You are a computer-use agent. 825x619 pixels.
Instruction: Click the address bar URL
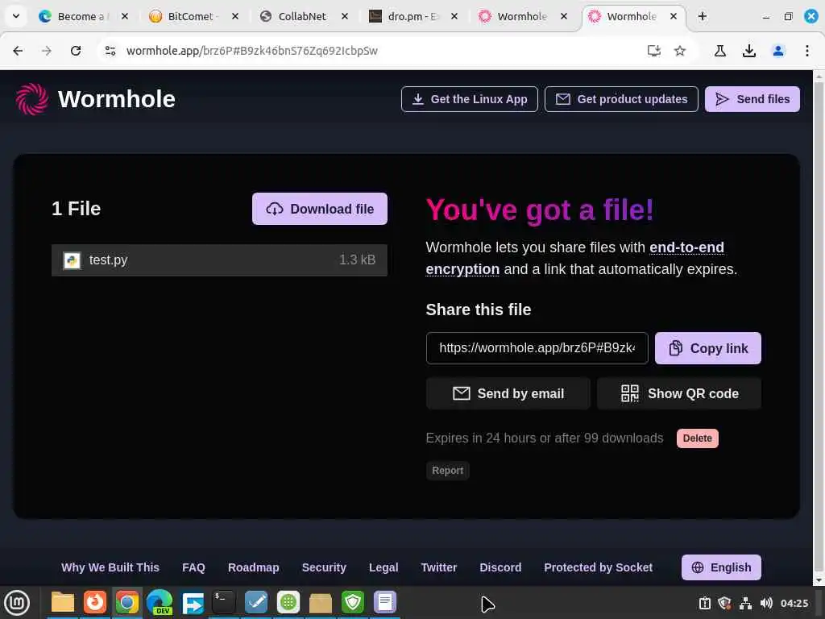tap(251, 51)
